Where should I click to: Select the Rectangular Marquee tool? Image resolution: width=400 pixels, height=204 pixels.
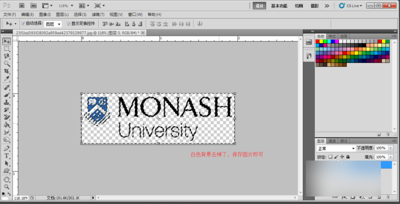(x=7, y=49)
